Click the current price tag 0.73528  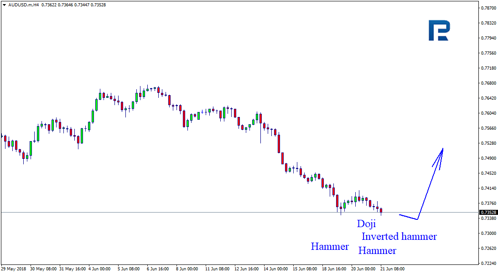coord(488,213)
